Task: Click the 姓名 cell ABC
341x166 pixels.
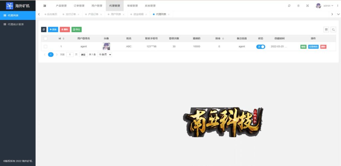Action: coord(129,47)
